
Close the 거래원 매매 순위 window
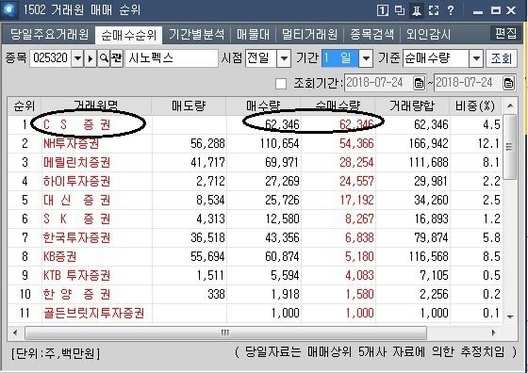pos(511,10)
